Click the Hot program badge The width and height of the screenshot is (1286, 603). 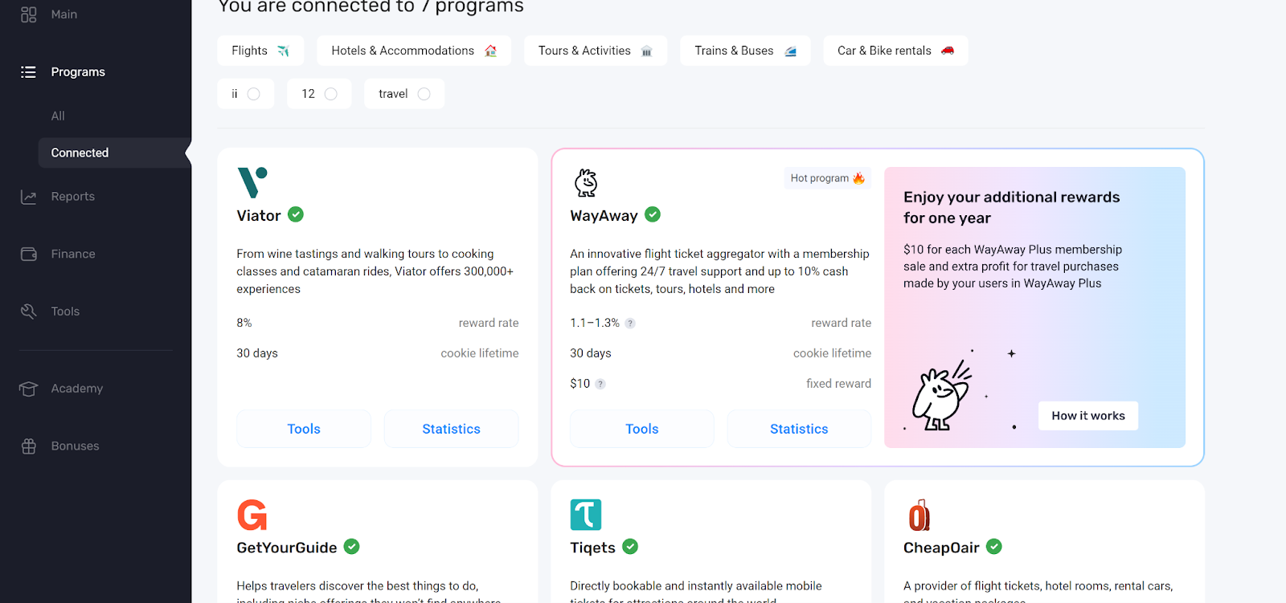[828, 178]
